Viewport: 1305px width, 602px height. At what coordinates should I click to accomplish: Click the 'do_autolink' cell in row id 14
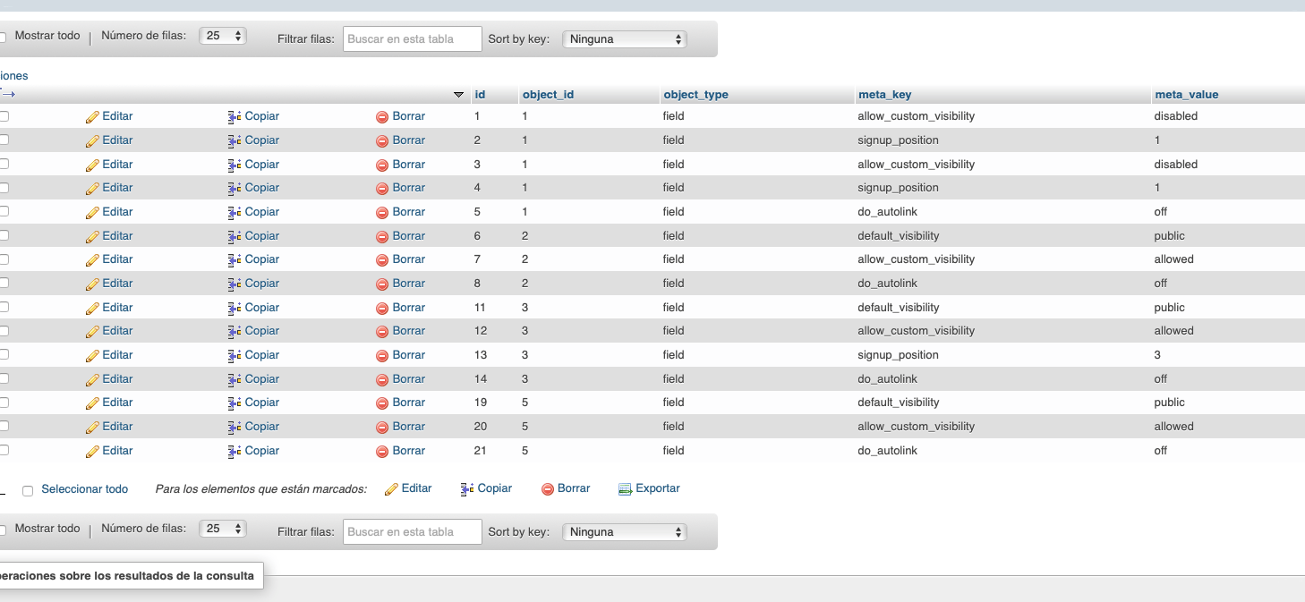pos(887,379)
